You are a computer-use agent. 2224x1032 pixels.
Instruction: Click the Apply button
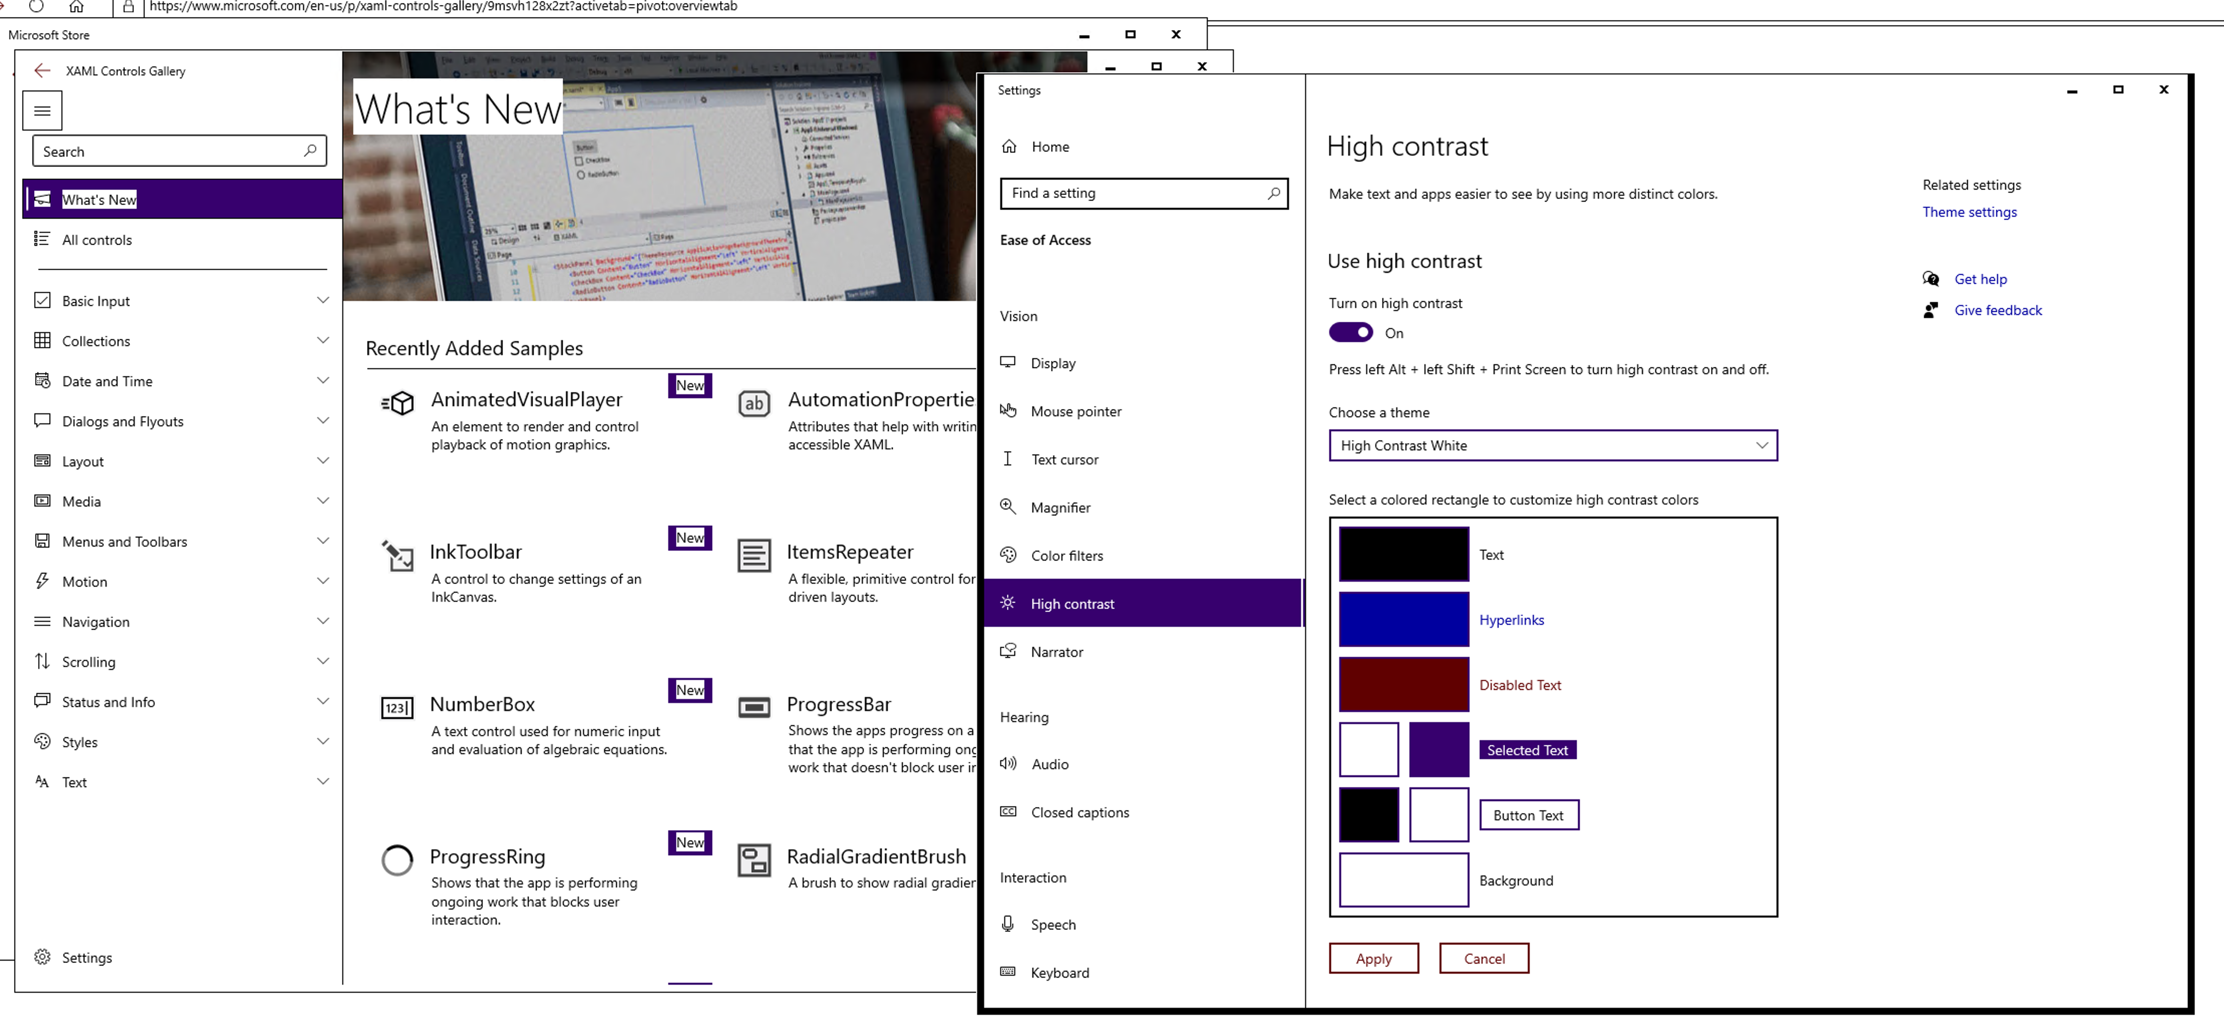click(x=1374, y=958)
